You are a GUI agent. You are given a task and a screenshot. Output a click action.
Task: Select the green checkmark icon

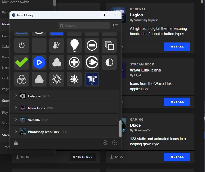(22, 62)
